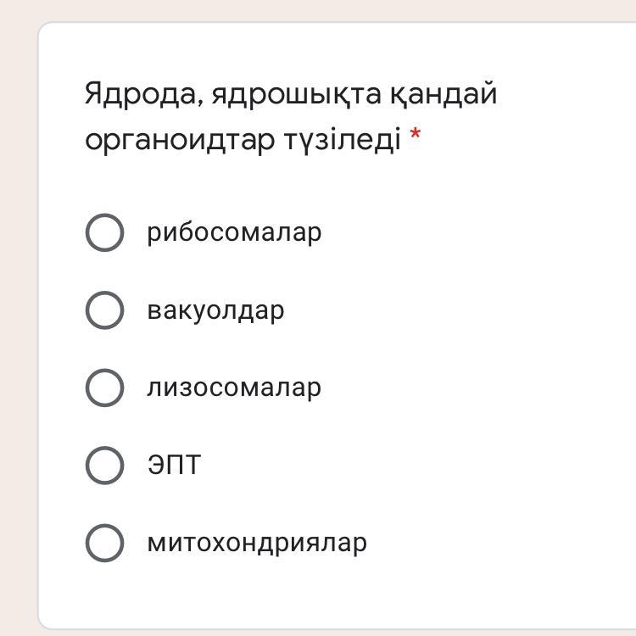Click the вакуолдар answer label text
Screen dimensions: 636x636
tap(215, 310)
